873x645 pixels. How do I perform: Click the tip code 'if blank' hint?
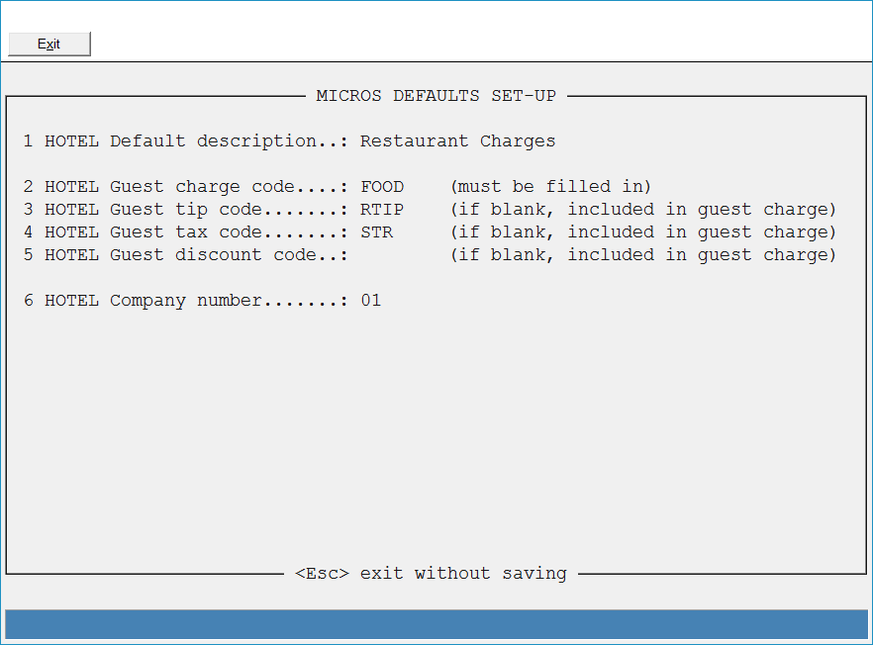click(643, 210)
